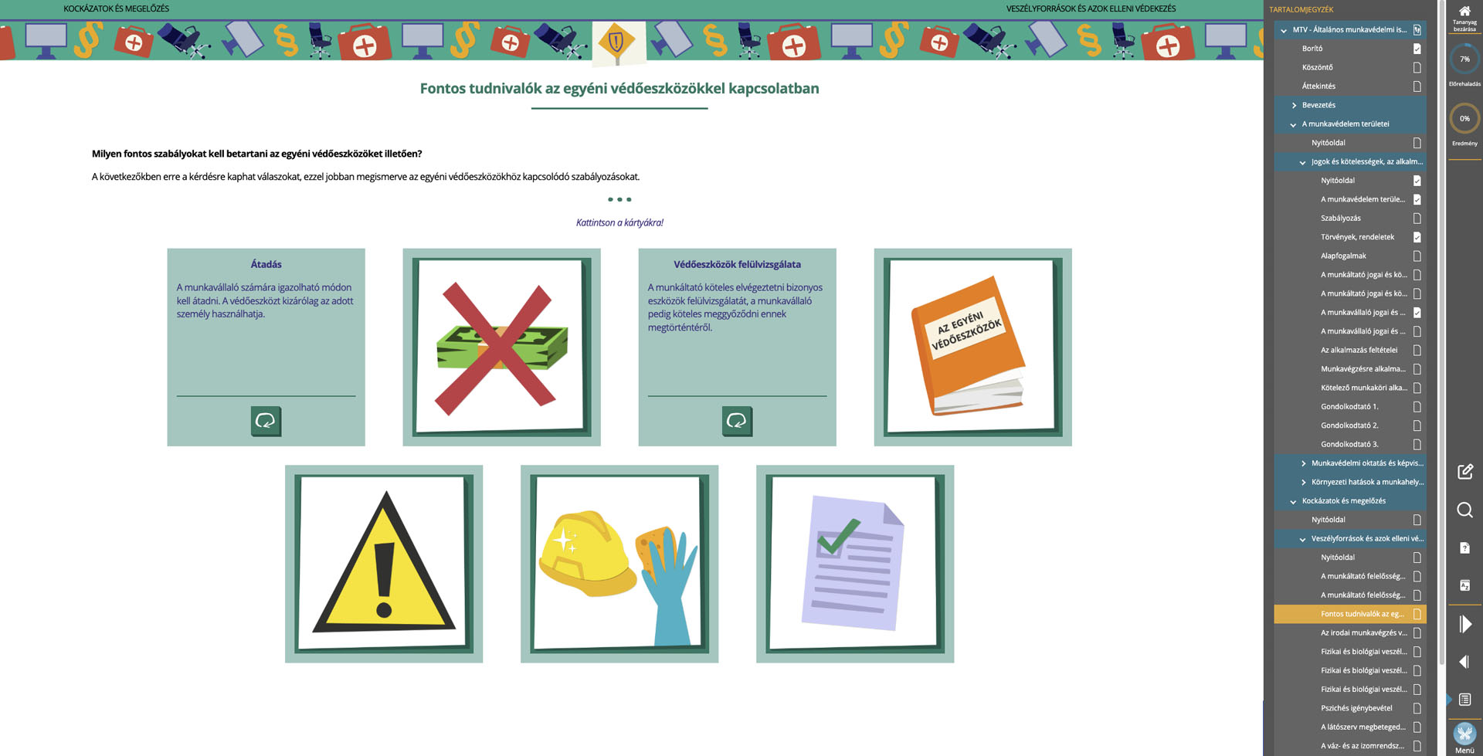The image size is (1483, 756).
Task: Toggle the table of contents list icon
Action: coord(1464,700)
